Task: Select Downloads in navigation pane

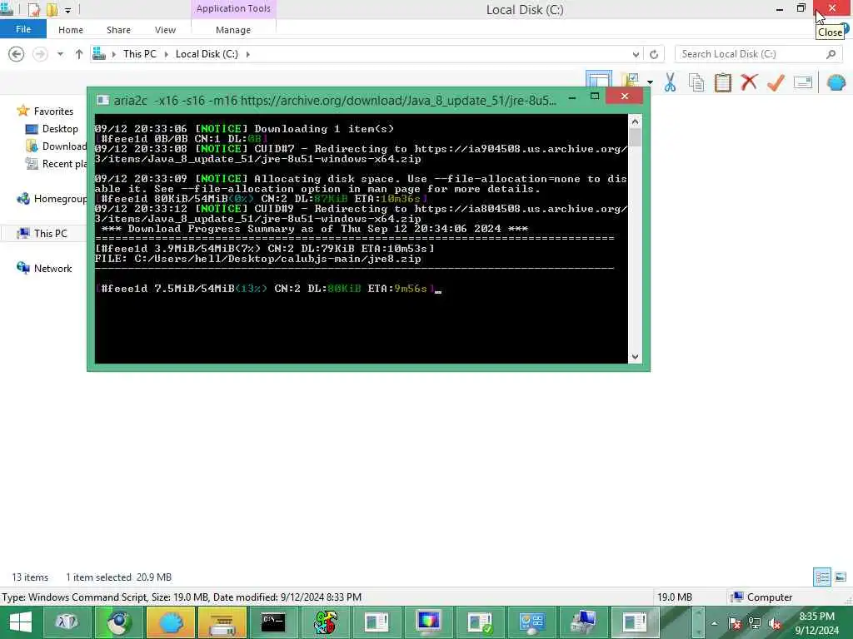Action: (x=56, y=146)
